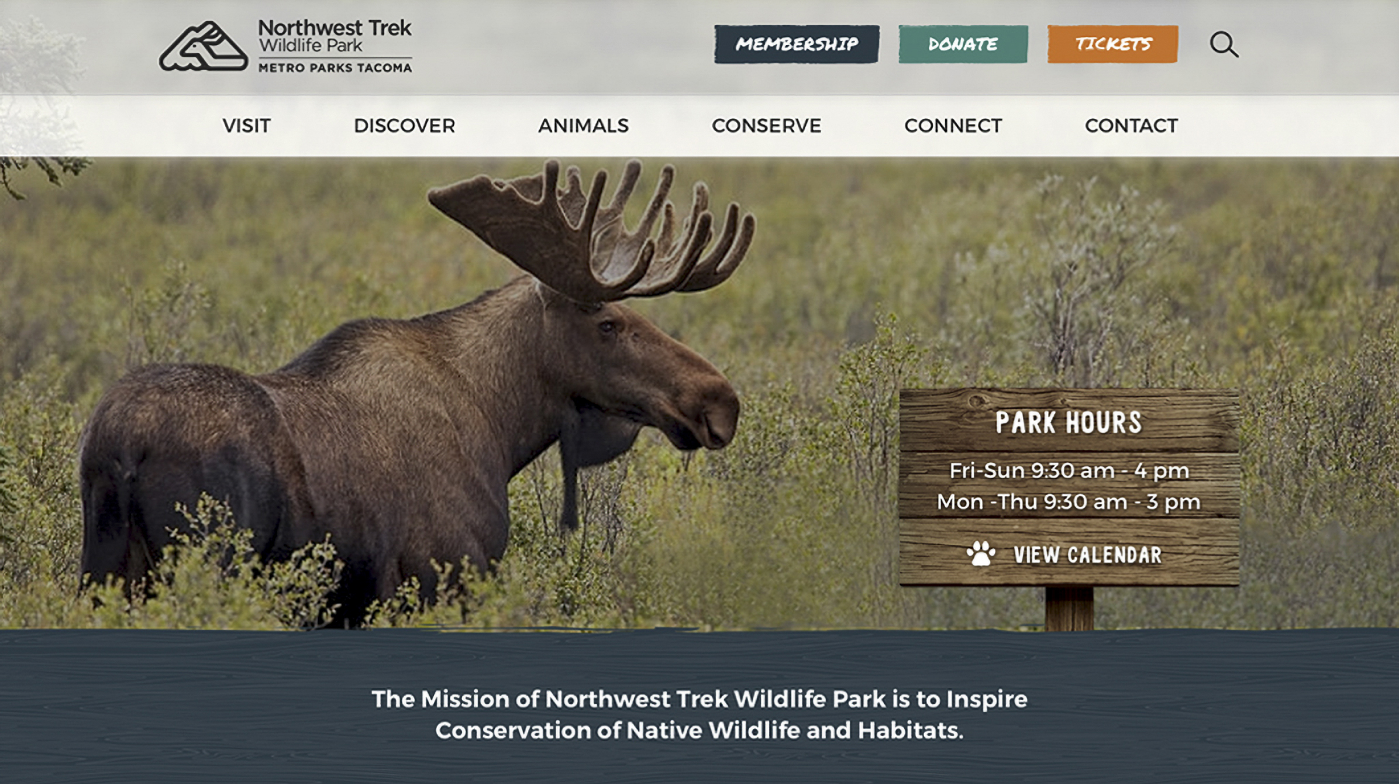Open the Conserve menu
The image size is (1399, 784).
pyautogui.click(x=766, y=126)
